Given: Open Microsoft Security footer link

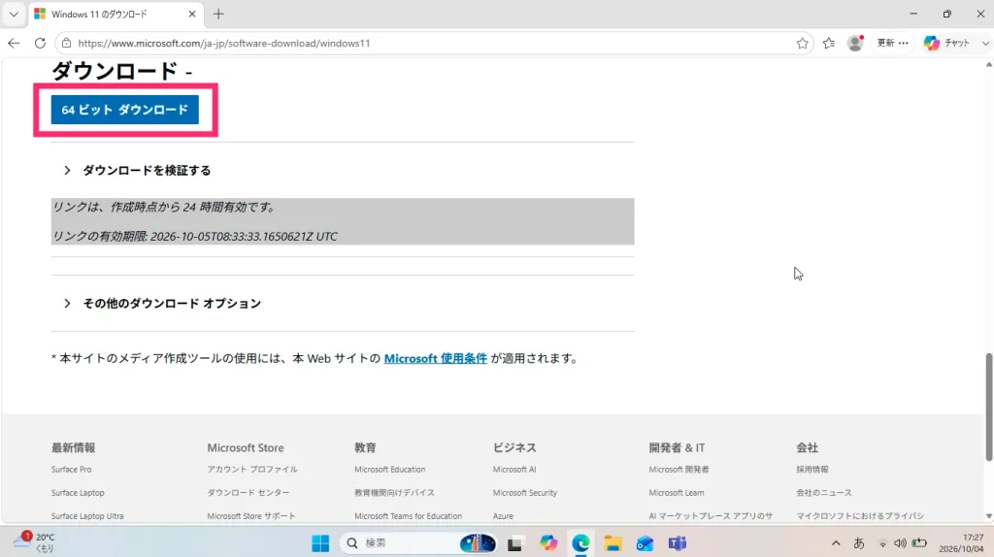Looking at the screenshot, I should coord(525,493).
